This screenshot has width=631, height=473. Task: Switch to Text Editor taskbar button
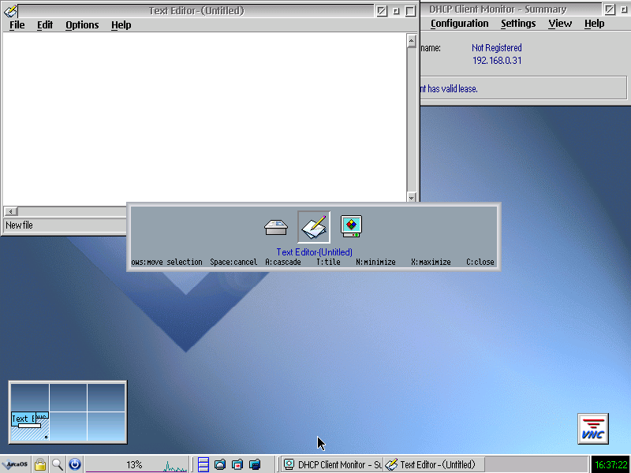(431, 464)
